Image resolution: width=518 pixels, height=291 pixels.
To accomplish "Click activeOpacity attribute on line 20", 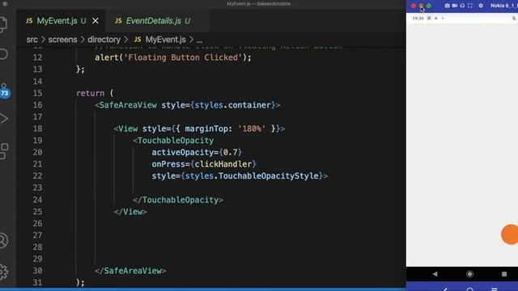I will click(x=183, y=153).
